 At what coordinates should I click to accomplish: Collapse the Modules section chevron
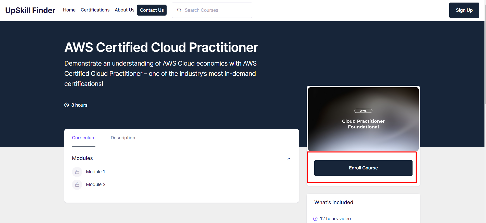(x=289, y=158)
